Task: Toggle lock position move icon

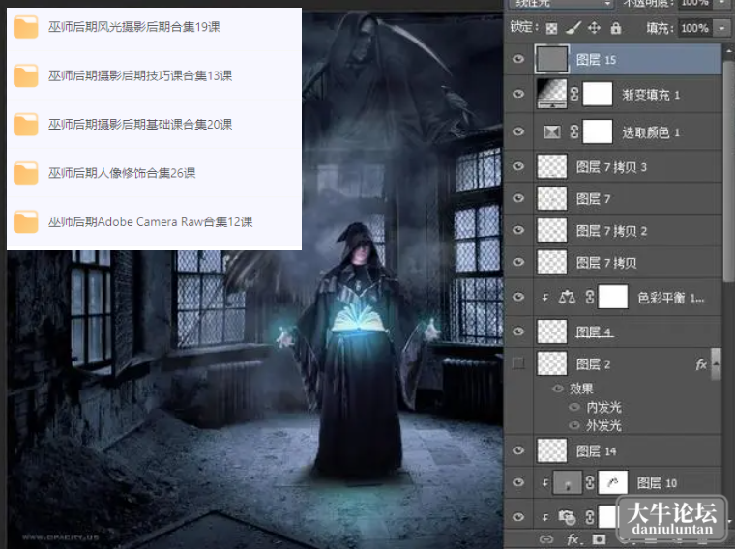Action: [594, 28]
